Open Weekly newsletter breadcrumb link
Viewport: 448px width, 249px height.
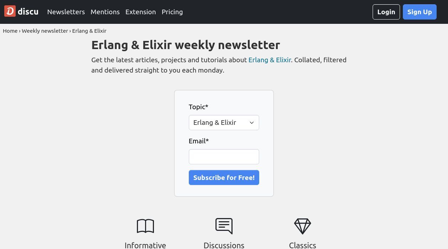45,31
